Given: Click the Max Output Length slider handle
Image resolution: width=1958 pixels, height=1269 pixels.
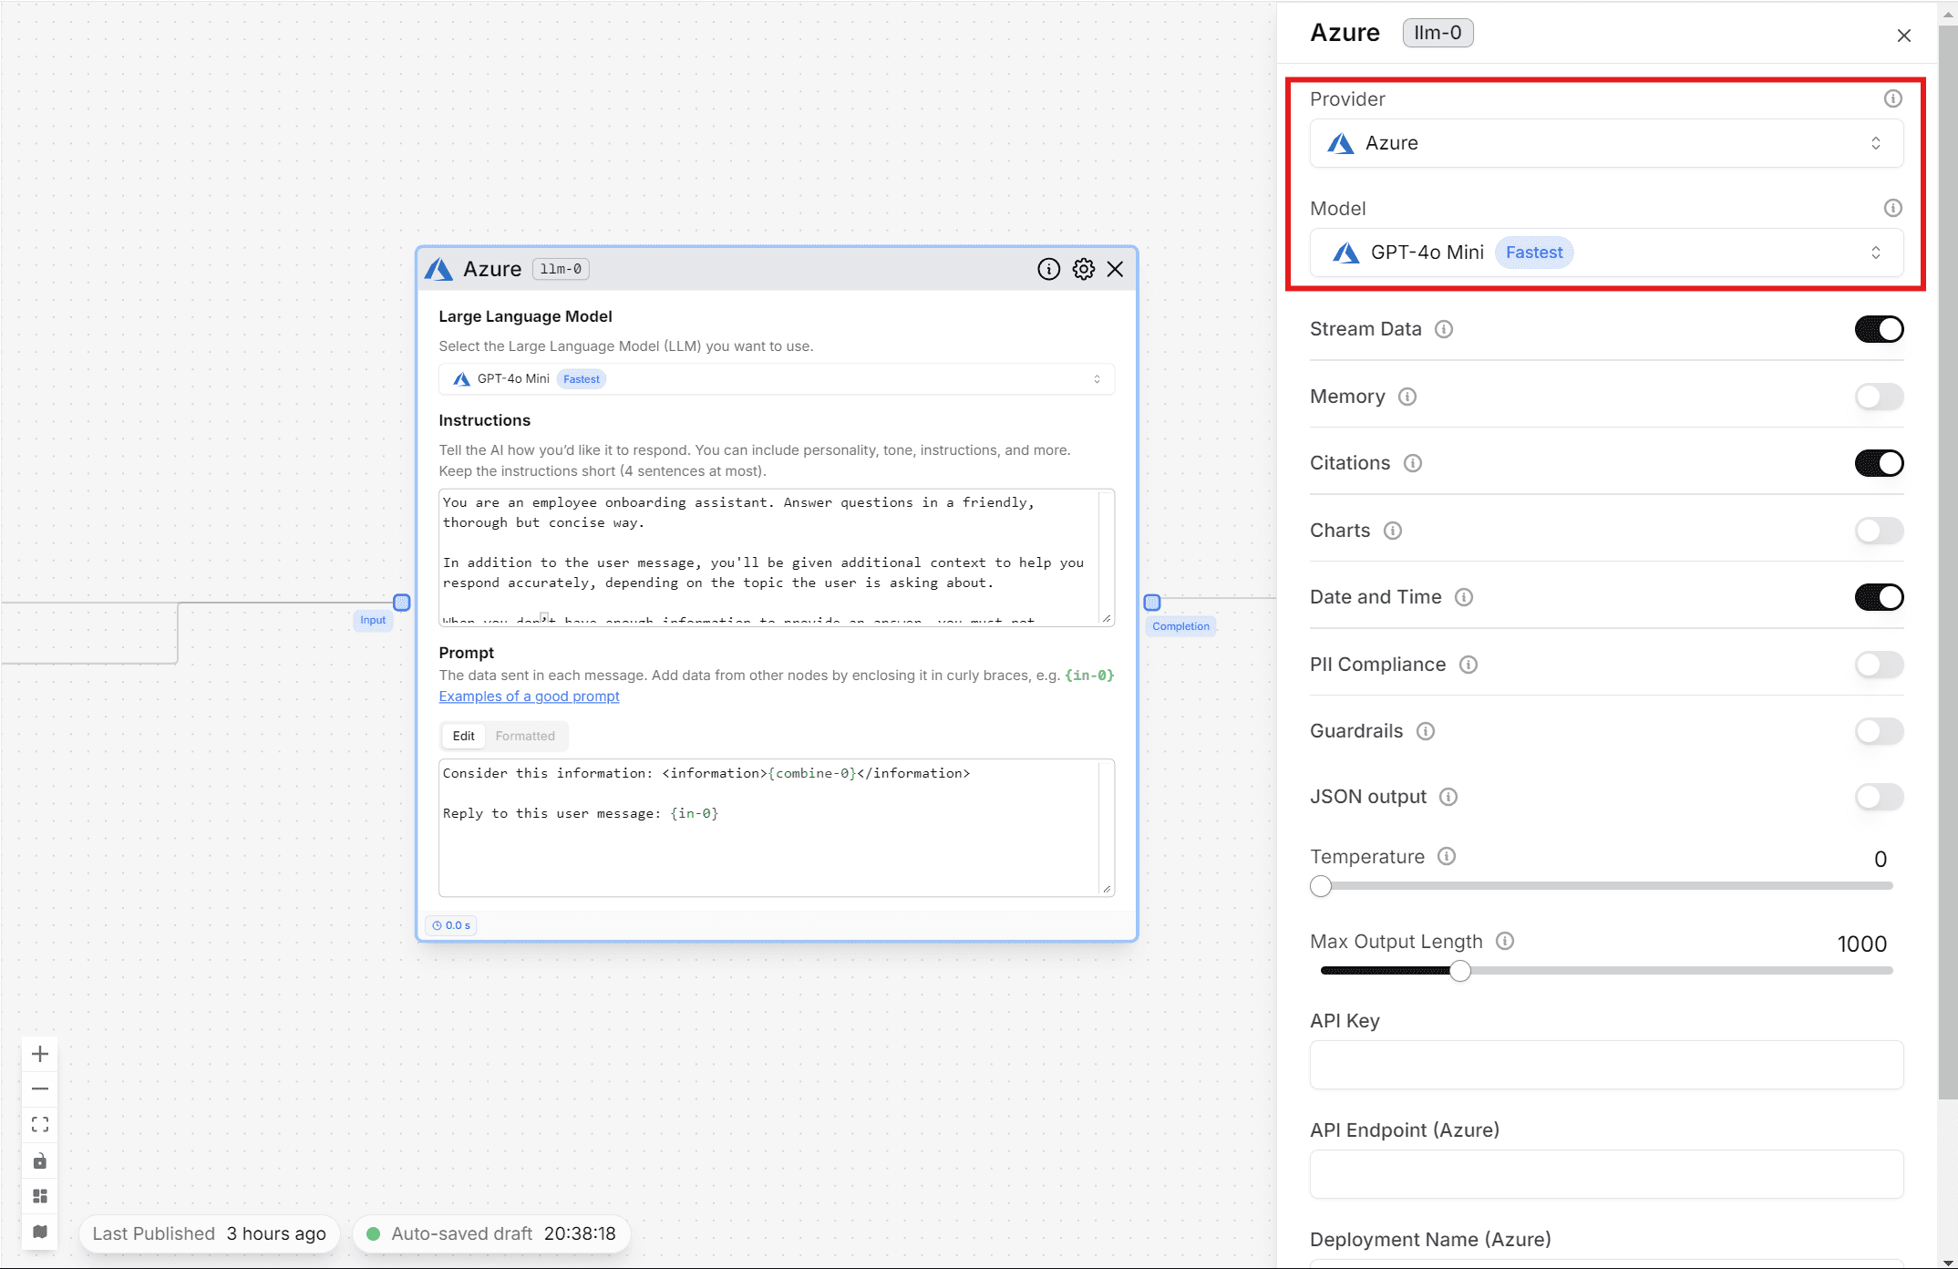Looking at the screenshot, I should click(1460, 971).
